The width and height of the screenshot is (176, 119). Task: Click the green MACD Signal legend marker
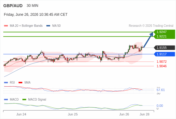pos(24,100)
